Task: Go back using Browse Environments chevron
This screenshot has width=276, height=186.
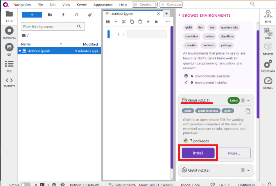Action: [179, 16]
